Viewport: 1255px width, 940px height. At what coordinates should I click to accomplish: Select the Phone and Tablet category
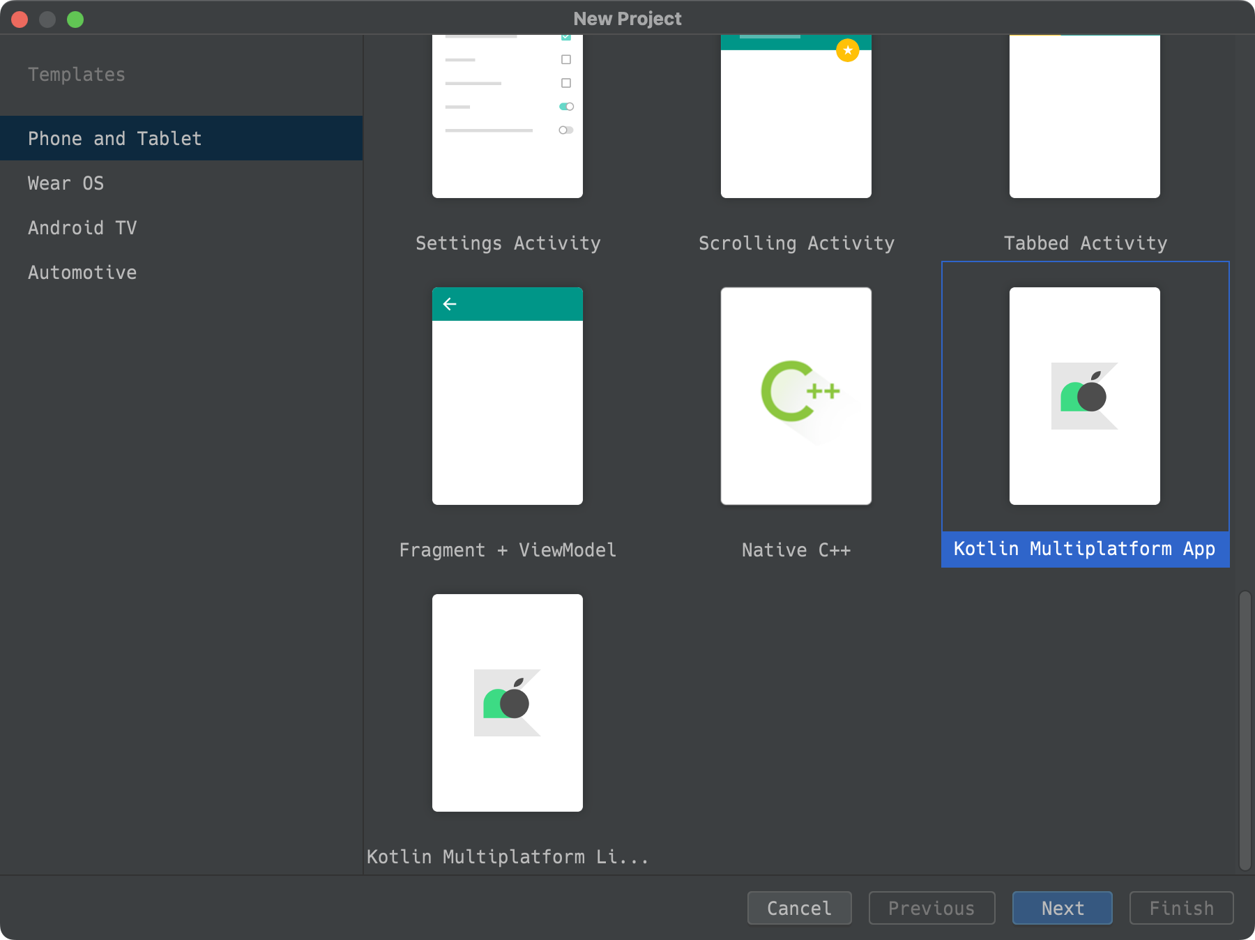click(181, 138)
